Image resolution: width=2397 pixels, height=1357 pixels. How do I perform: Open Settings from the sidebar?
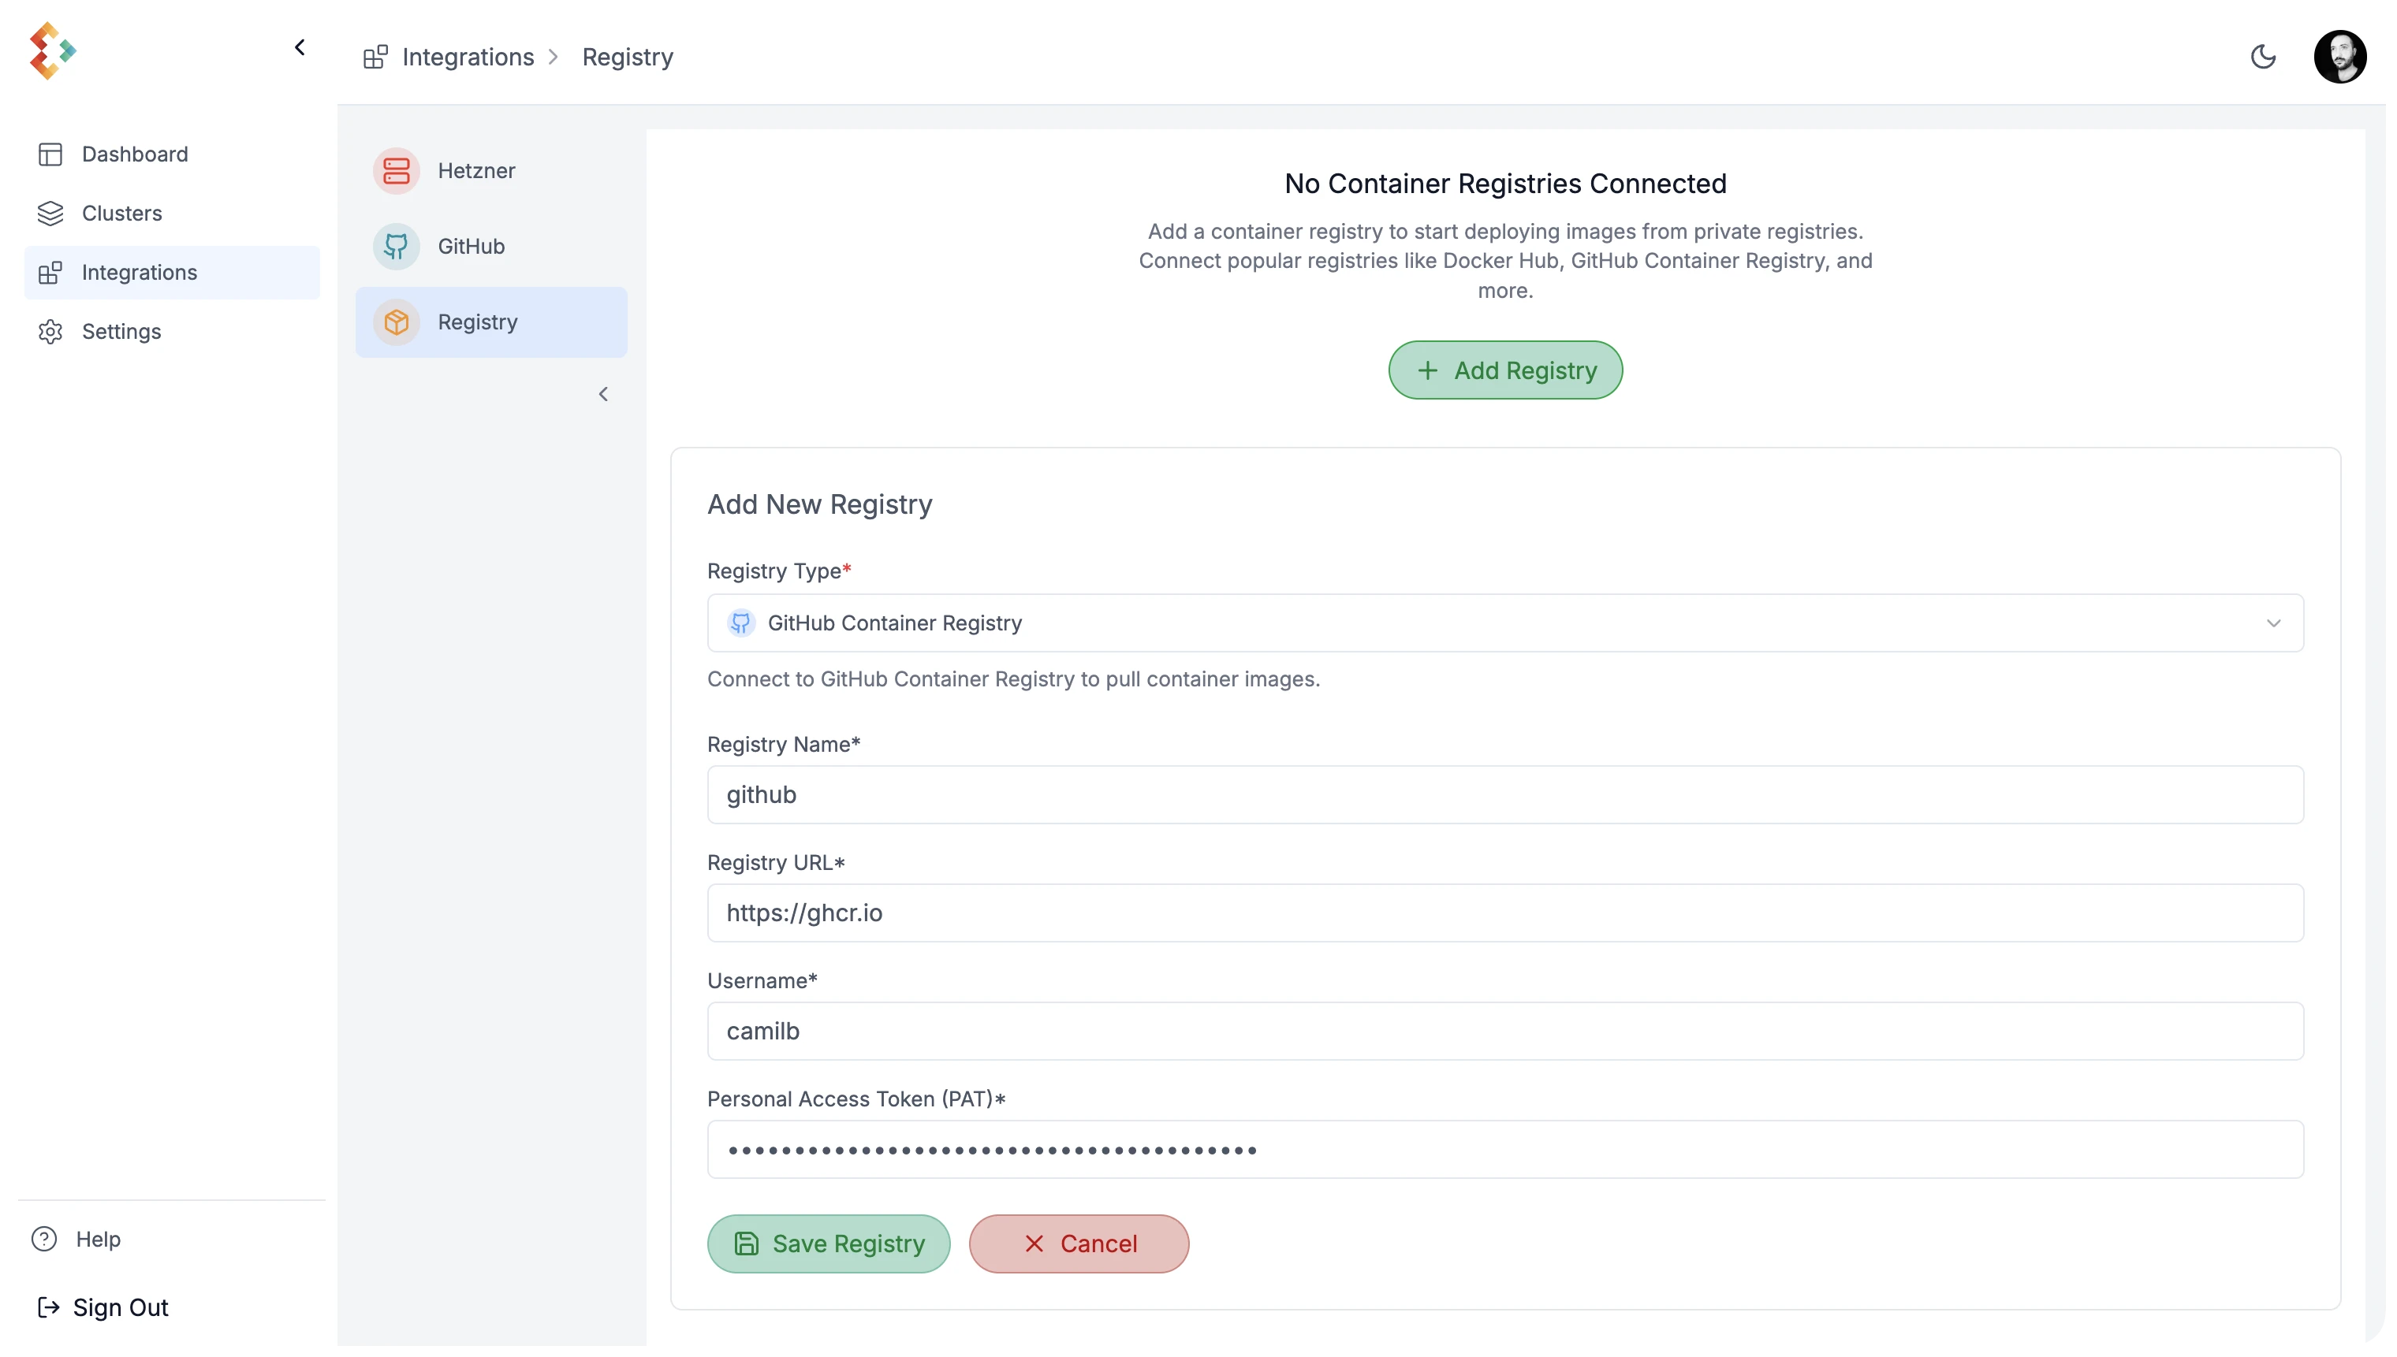(x=172, y=333)
